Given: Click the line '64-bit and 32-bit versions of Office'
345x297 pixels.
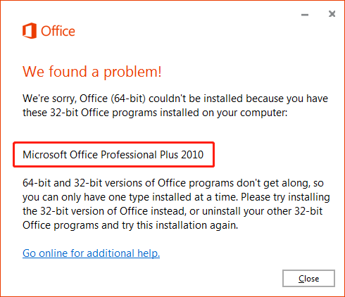Looking at the screenshot, I should click(173, 183).
